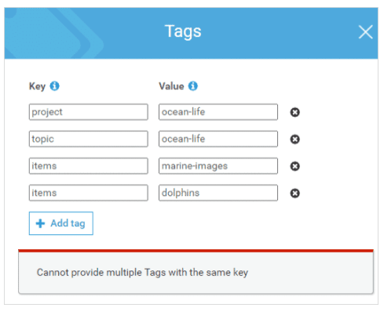Image resolution: width=384 pixels, height=315 pixels.
Task: Edit the items key beside marine-images
Action: coord(89,166)
